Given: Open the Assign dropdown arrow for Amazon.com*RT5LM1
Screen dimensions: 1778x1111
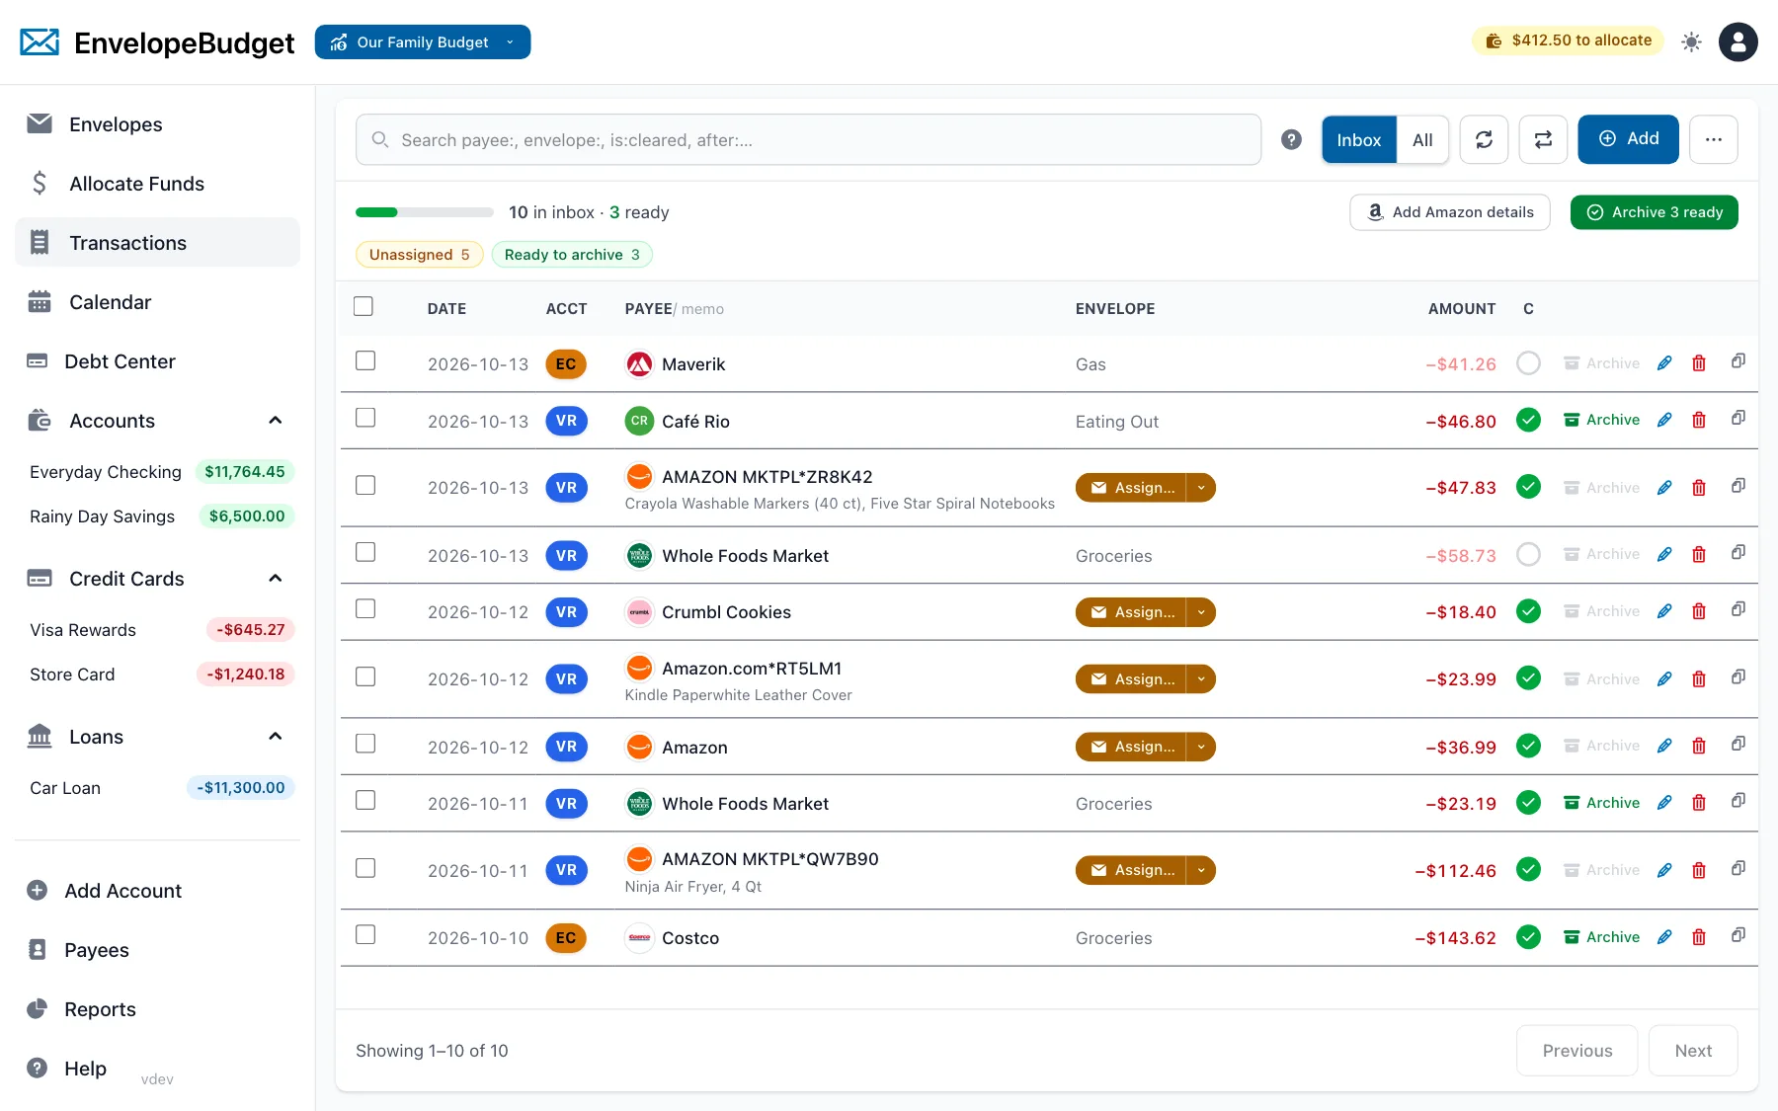Looking at the screenshot, I should [1201, 679].
